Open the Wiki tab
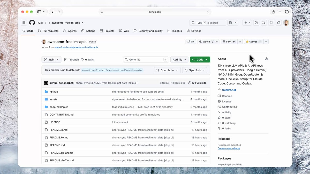310x174 pixels. pyautogui.click(x=124, y=31)
